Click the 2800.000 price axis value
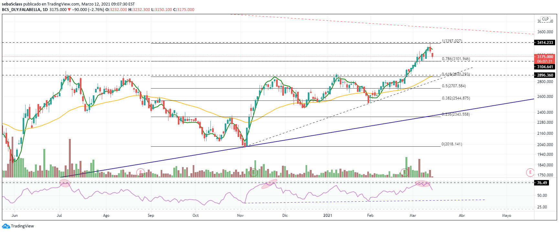Screen dimensions: 559x232 point(545,82)
